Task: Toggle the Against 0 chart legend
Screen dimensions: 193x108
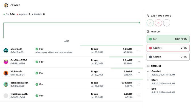Action: coord(23,14)
